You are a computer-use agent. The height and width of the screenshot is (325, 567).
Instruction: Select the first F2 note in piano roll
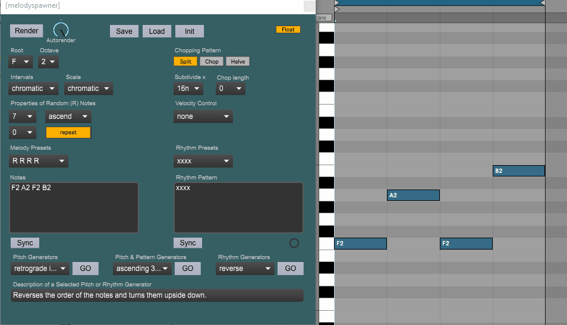click(361, 244)
